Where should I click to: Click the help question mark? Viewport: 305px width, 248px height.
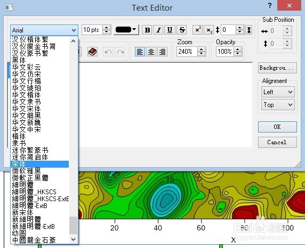[x=270, y=5]
